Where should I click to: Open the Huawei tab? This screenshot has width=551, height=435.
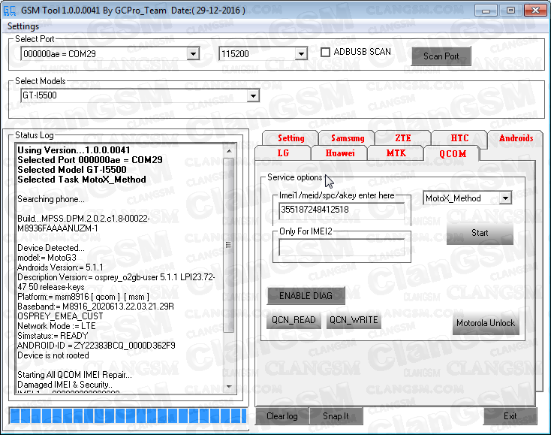339,153
